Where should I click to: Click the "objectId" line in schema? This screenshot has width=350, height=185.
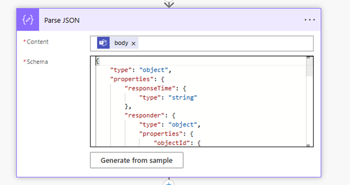[x=177, y=143]
